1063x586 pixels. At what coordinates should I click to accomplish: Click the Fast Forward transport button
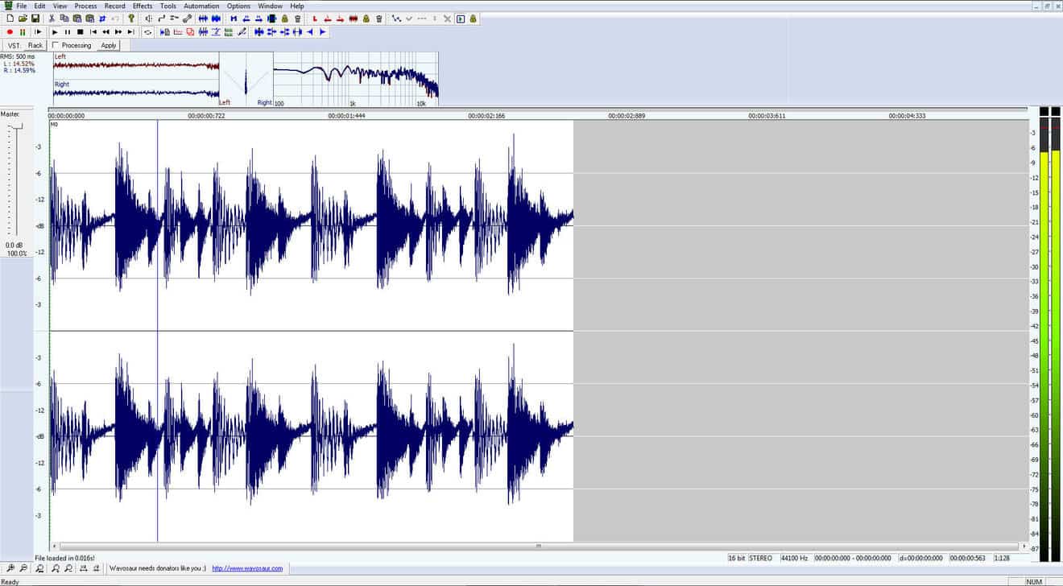118,32
